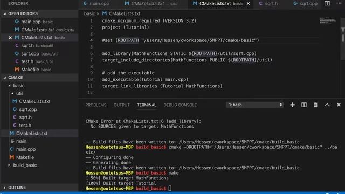Maximize the panel with up chevron
This screenshot has width=345, height=194.
(x=327, y=105)
